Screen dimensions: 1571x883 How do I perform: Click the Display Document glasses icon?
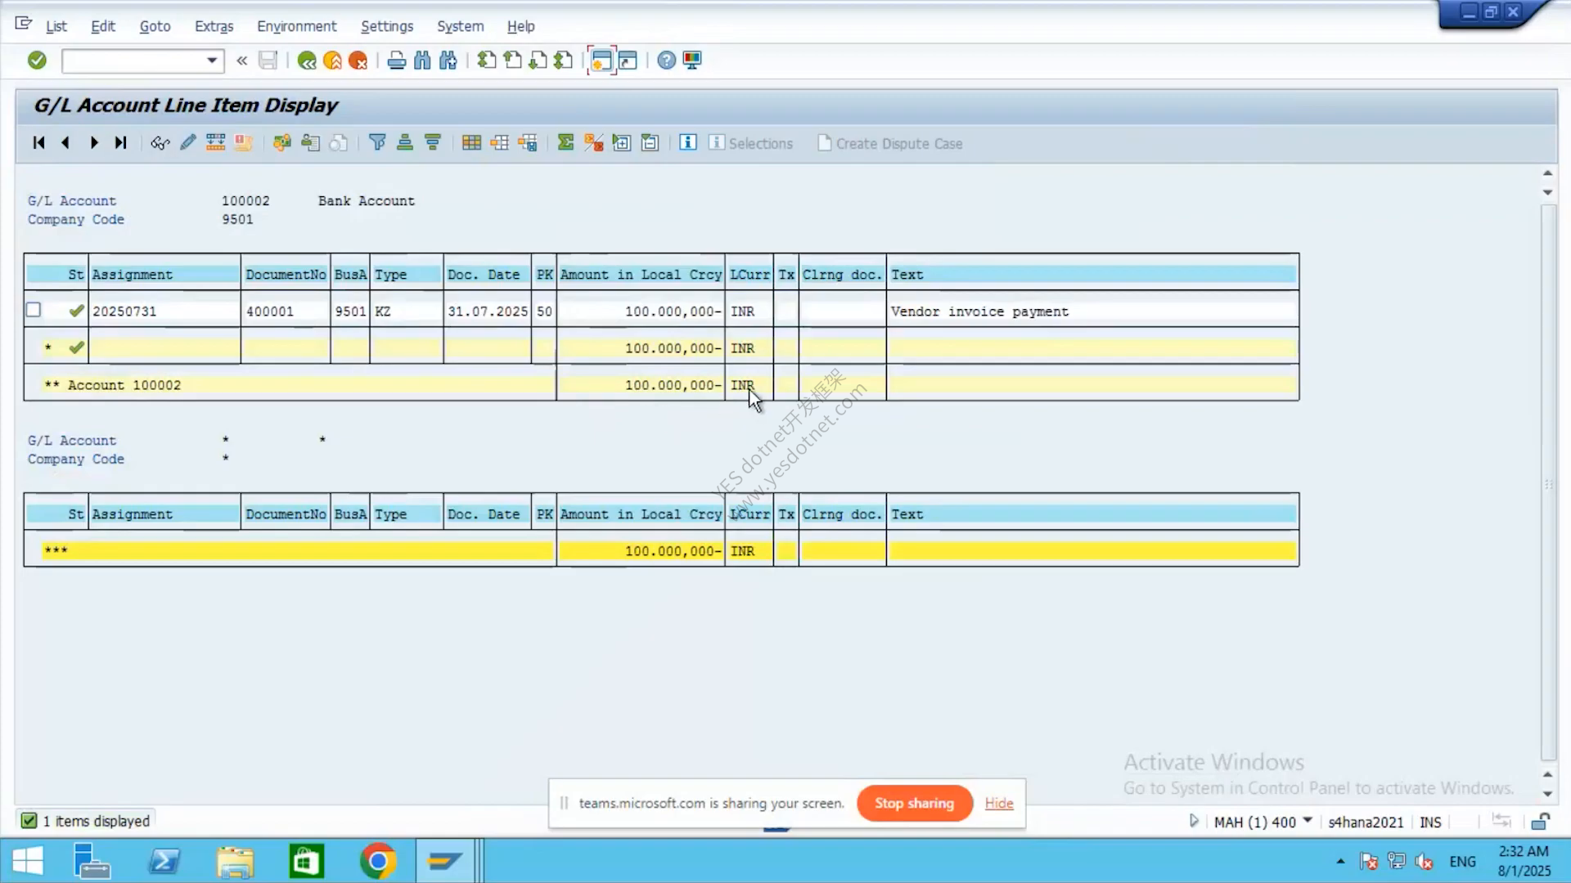point(160,143)
